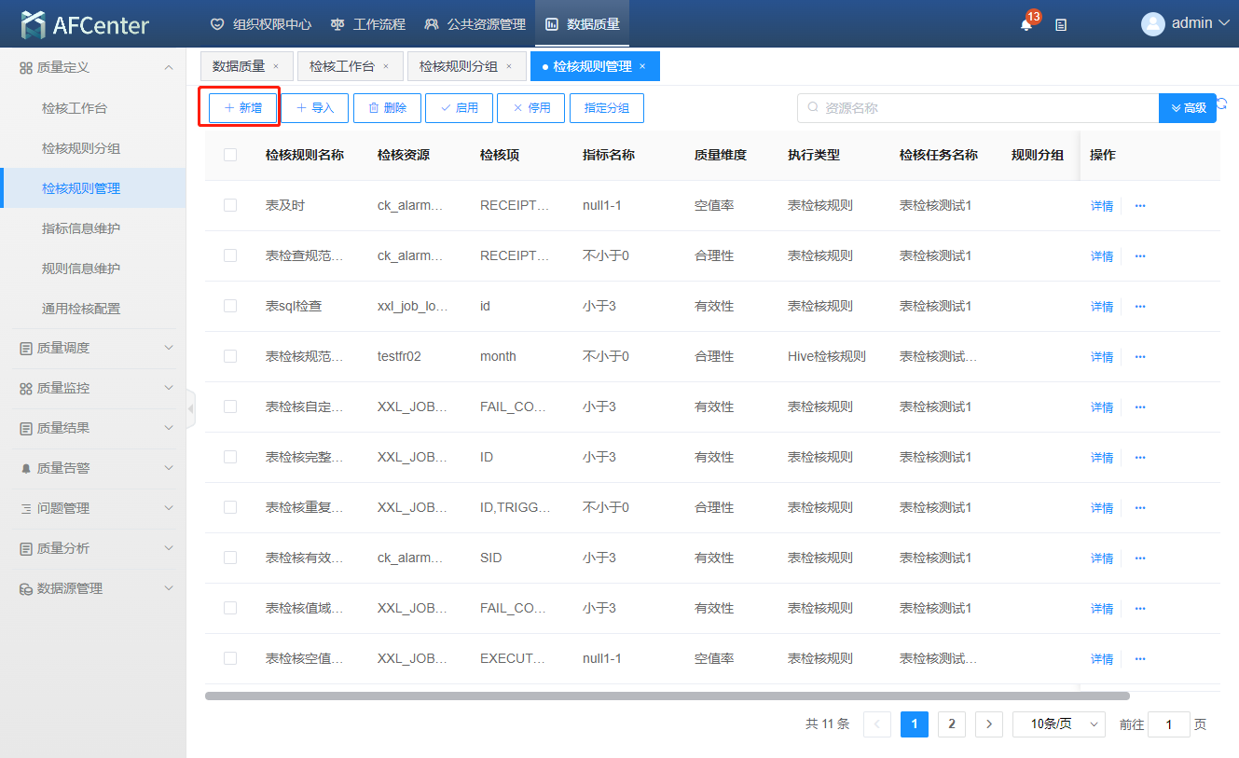Image resolution: width=1239 pixels, height=758 pixels.
Task: Close the 检核工作台 tab
Action: (386, 66)
